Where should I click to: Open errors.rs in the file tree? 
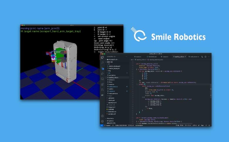coord(112,80)
